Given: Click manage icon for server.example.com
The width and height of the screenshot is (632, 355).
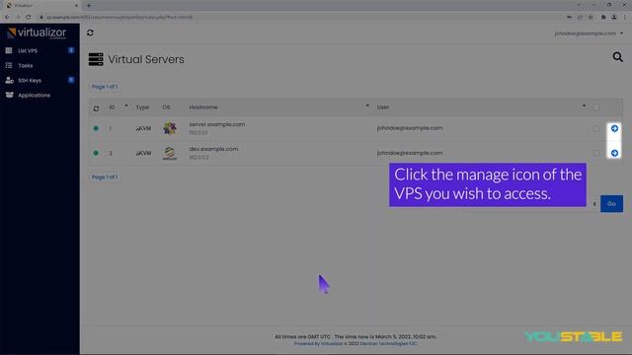Looking at the screenshot, I should 614,128.
